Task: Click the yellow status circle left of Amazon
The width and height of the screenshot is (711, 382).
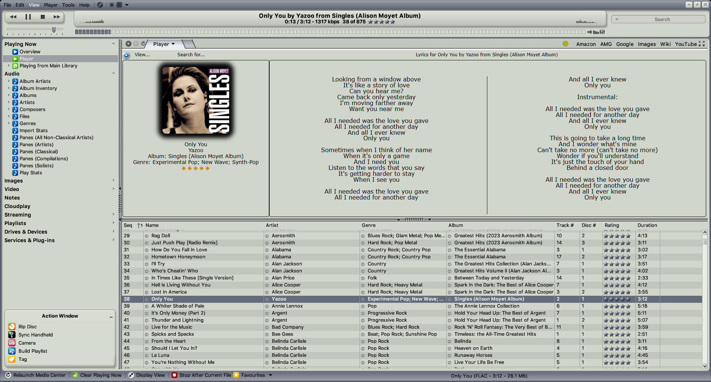Action: tap(565, 44)
